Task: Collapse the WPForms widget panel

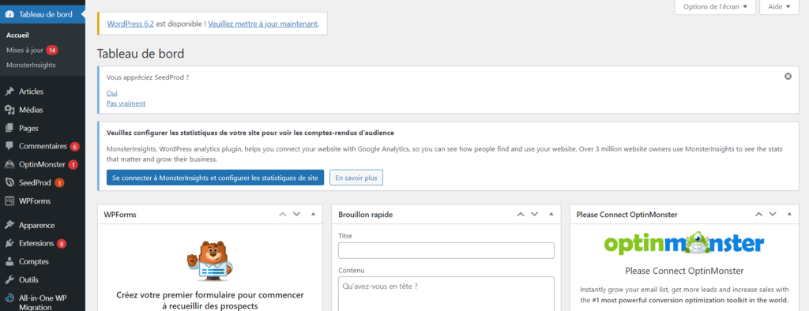Action: 313,214
